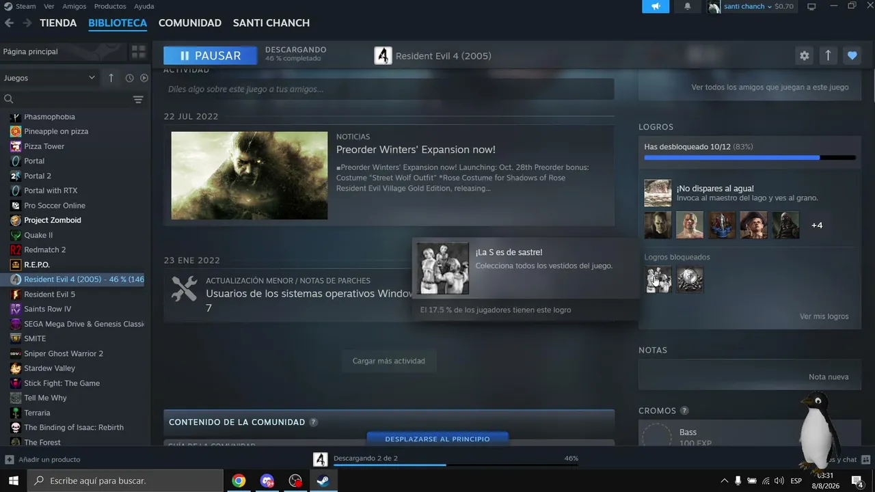Image resolution: width=875 pixels, height=492 pixels.
Task: Open the library collections grid view
Action: pyautogui.click(x=139, y=52)
